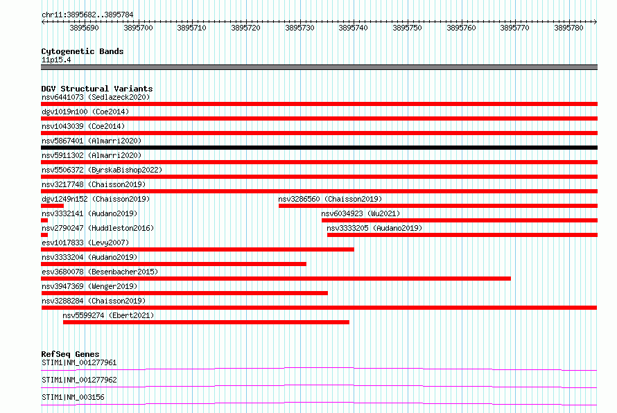Image resolution: width=617 pixels, height=413 pixels.
Task: Open variant nsv6034923 (Wu2021) label
Action: tap(360, 213)
